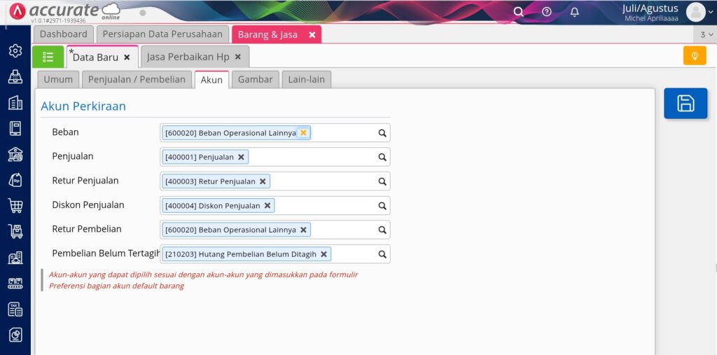This screenshot has width=717, height=355.
Task: Click the Michel Apriliaaaa user name
Action: (x=652, y=19)
